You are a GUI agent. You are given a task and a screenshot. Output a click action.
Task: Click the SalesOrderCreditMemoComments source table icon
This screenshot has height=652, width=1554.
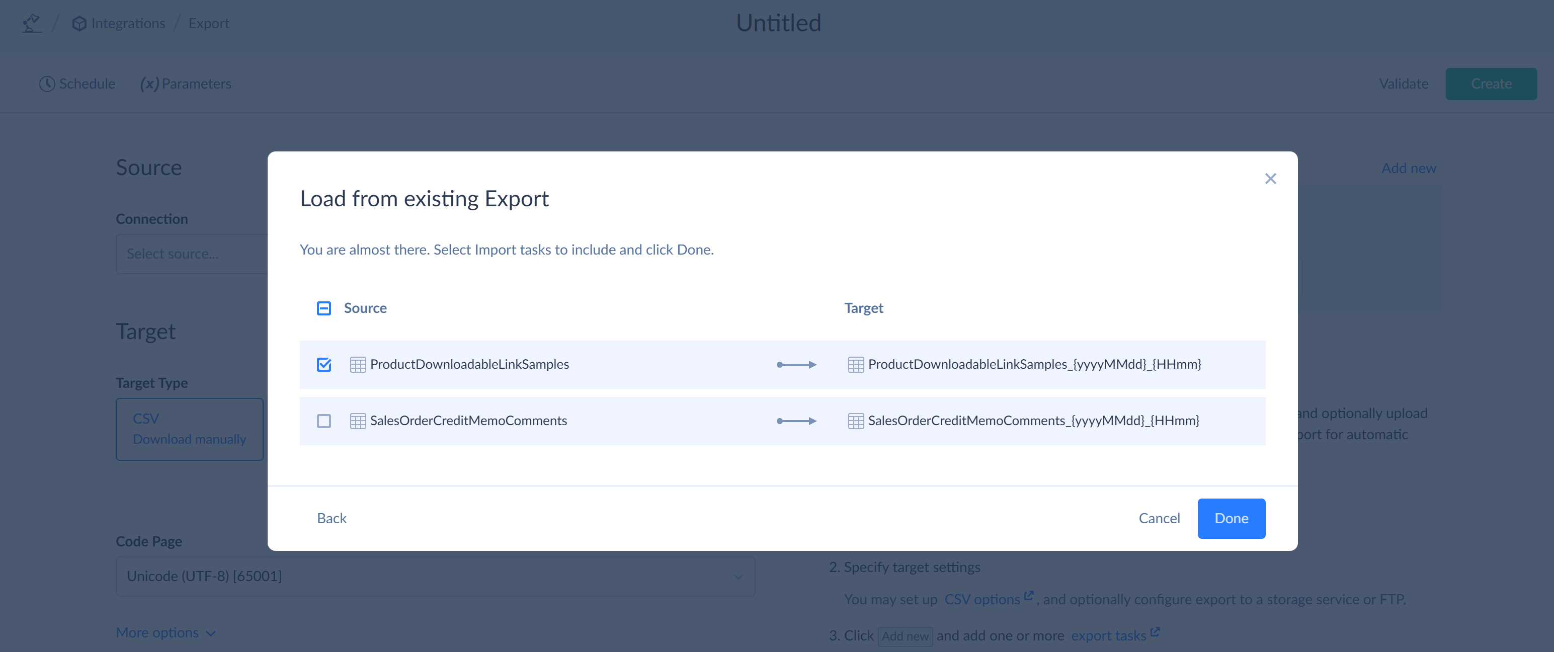(358, 421)
